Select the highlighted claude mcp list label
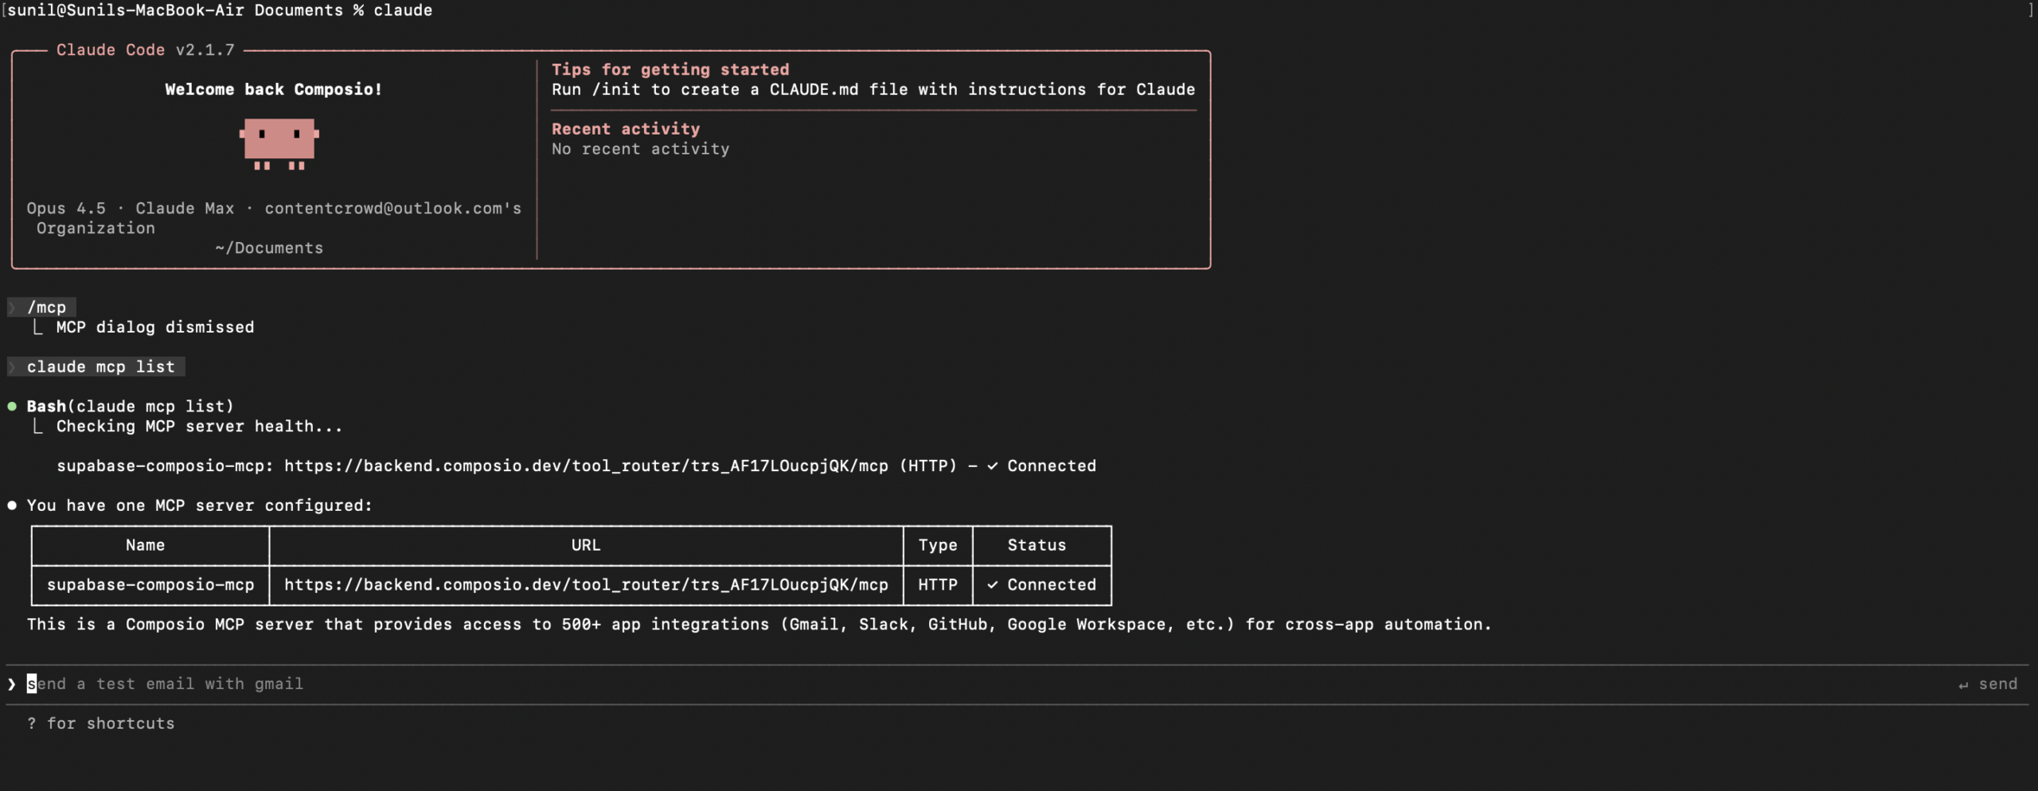The image size is (2038, 791). click(x=100, y=366)
